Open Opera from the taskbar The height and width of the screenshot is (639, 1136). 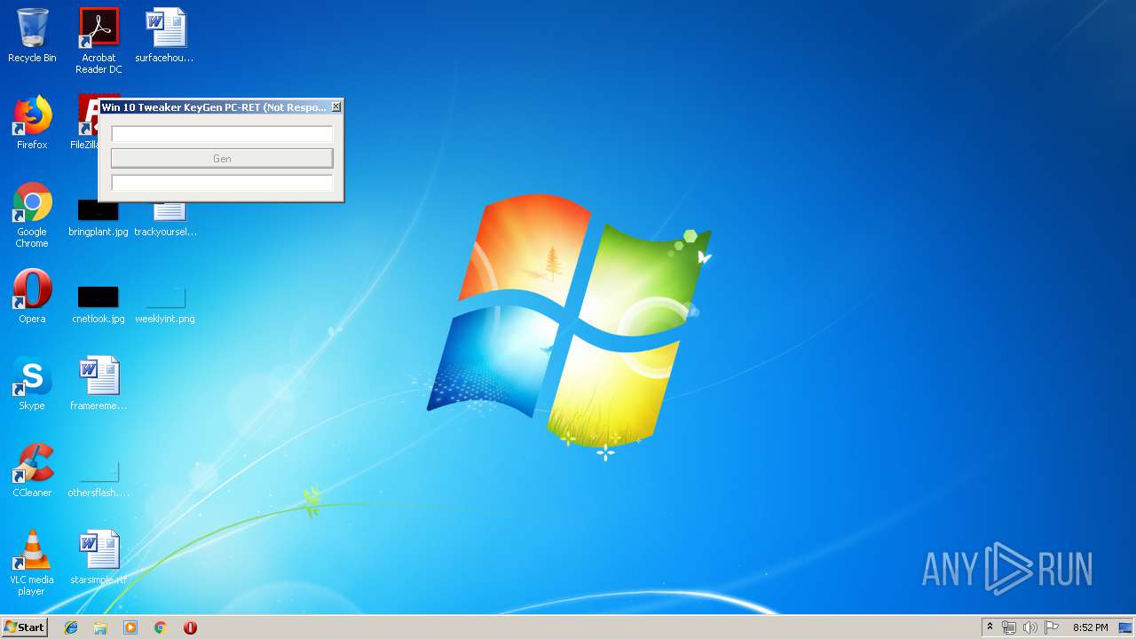point(190,627)
